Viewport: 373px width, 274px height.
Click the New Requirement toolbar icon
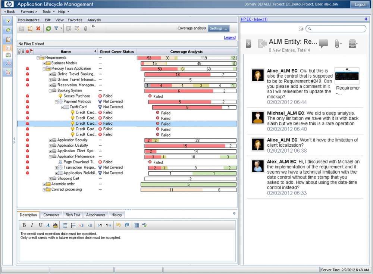[30, 29]
